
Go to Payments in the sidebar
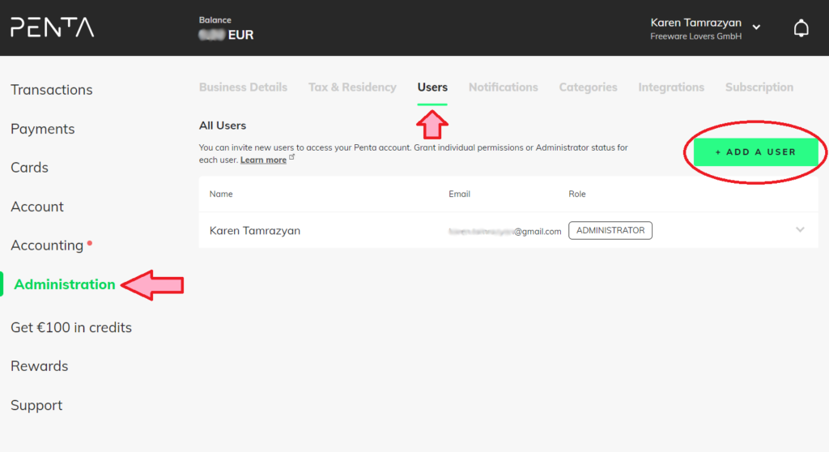(42, 129)
